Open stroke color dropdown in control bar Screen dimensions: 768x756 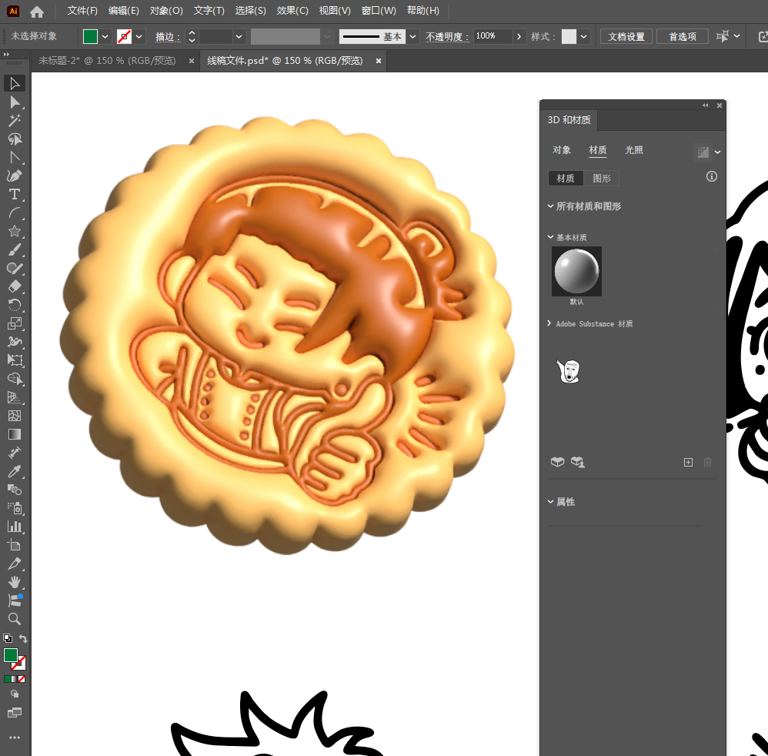(139, 37)
